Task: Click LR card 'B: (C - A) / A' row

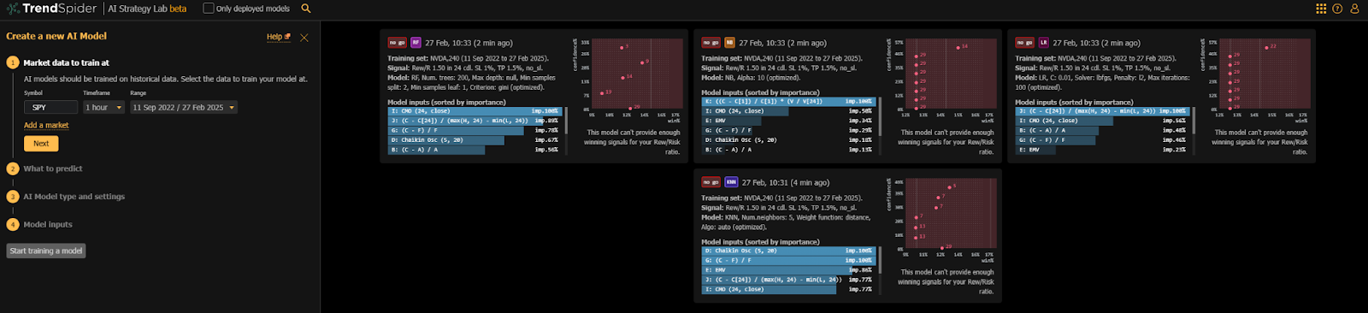Action: pos(1101,130)
